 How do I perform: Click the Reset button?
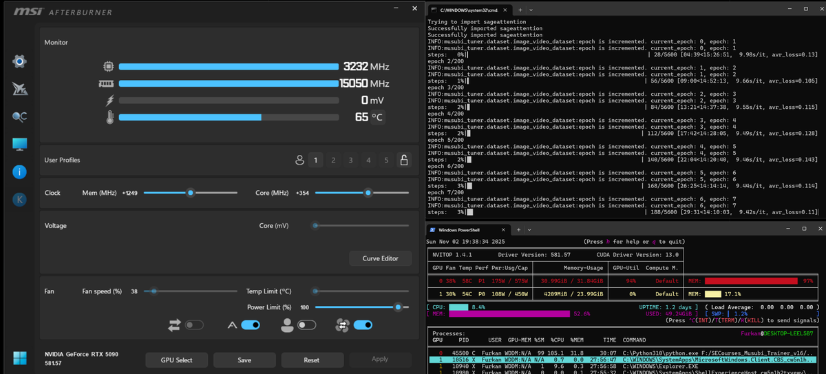[311, 360]
